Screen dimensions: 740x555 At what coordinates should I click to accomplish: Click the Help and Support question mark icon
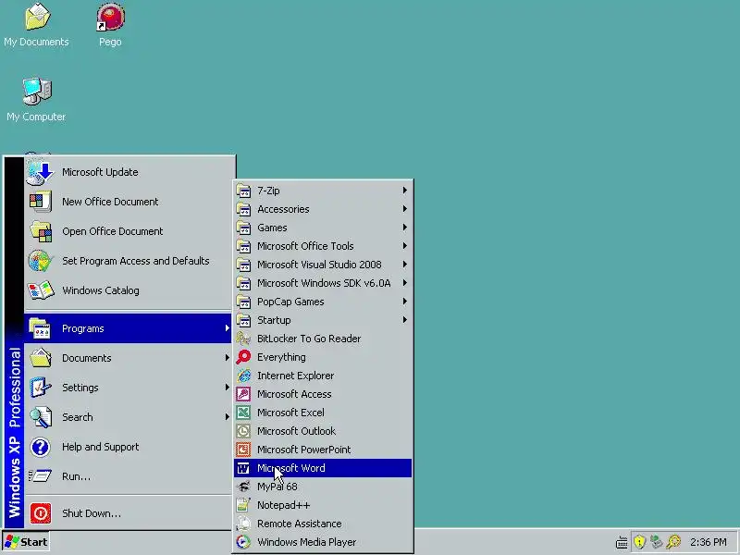pos(40,447)
